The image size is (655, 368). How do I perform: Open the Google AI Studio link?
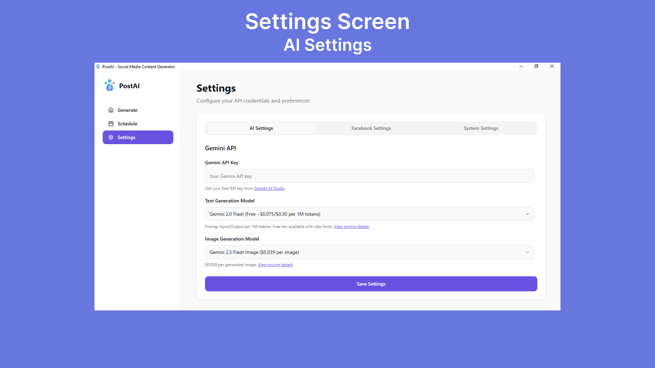(x=269, y=188)
